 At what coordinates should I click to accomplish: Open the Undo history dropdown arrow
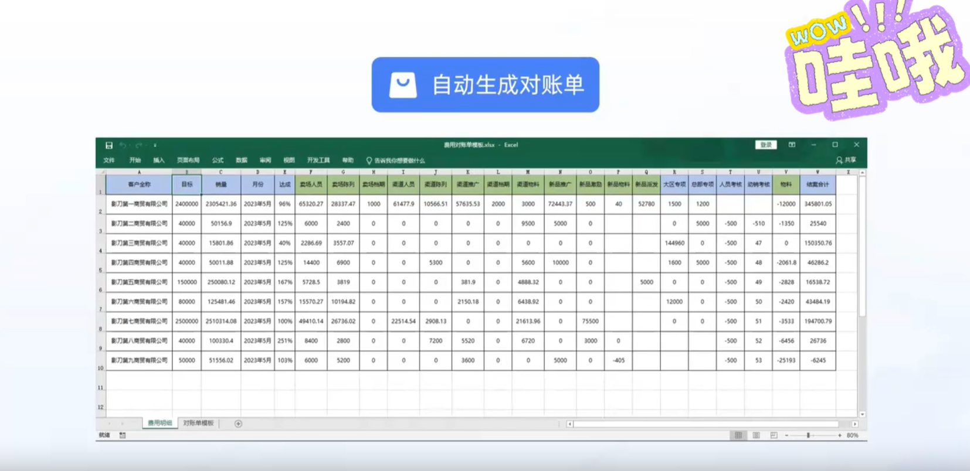[129, 145]
